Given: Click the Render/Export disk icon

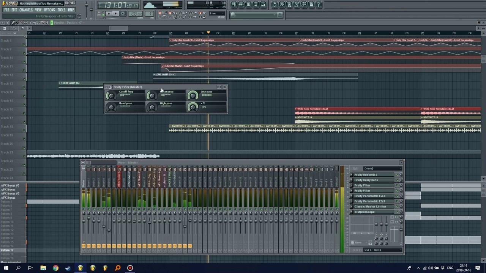Looking at the screenshot, I should [x=289, y=5].
